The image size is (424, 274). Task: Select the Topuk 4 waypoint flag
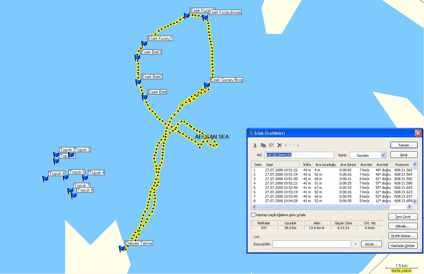point(85,178)
